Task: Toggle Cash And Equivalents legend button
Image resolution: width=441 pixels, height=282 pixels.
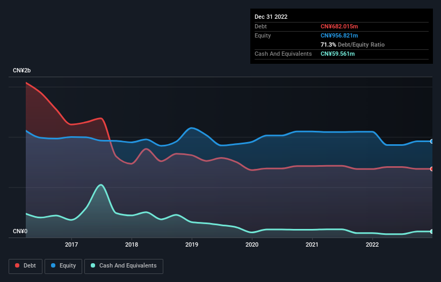Action: pos(124,266)
